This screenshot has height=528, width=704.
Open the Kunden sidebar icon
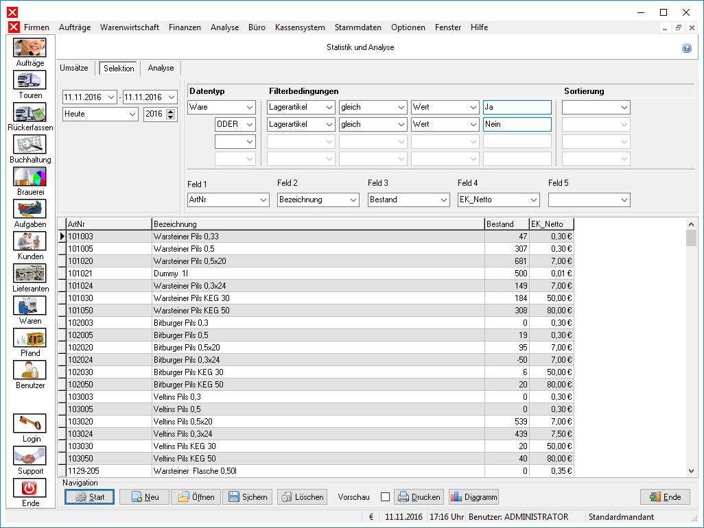coord(30,241)
